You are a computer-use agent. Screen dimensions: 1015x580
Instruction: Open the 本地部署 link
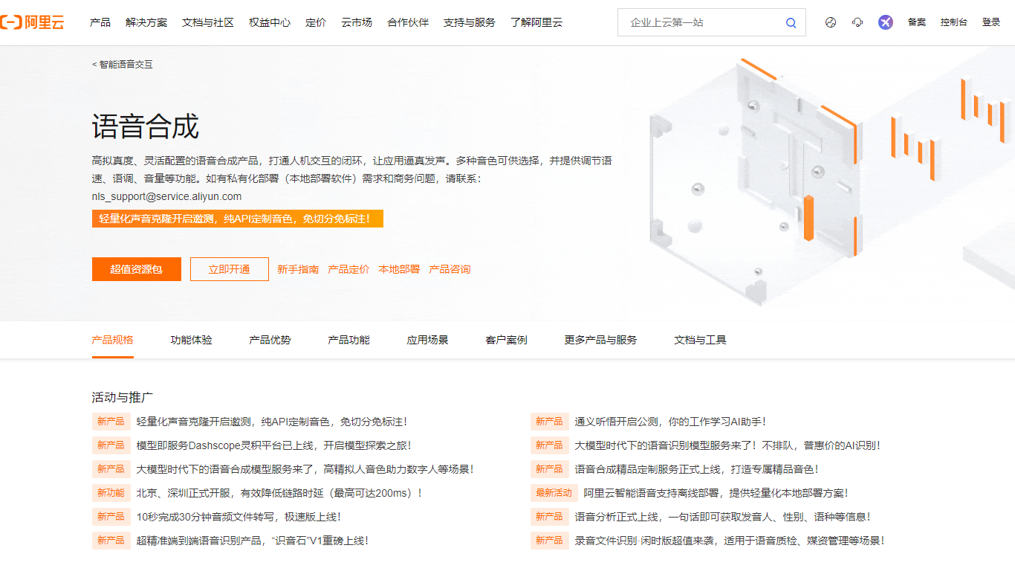[399, 269]
